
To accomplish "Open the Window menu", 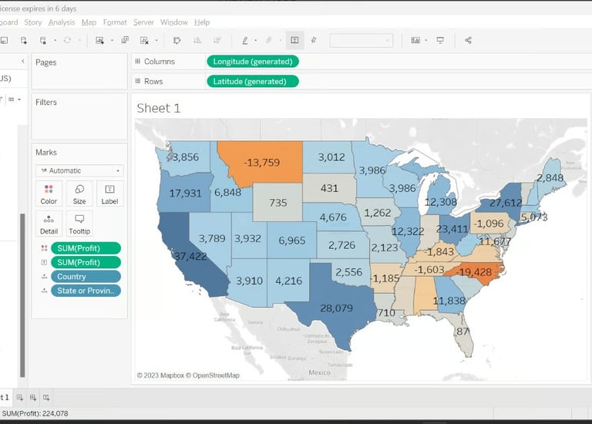I will click(174, 22).
